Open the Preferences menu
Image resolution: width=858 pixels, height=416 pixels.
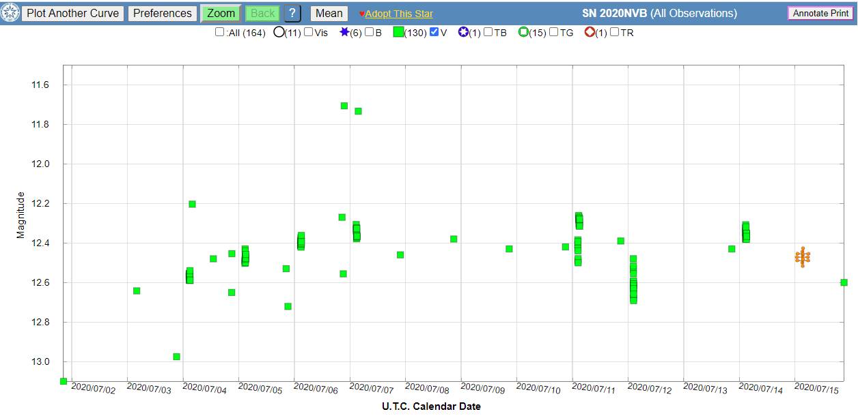tap(163, 13)
